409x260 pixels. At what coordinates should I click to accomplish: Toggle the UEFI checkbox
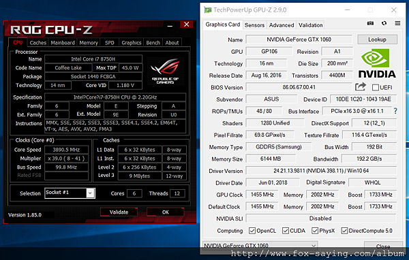(x=376, y=87)
